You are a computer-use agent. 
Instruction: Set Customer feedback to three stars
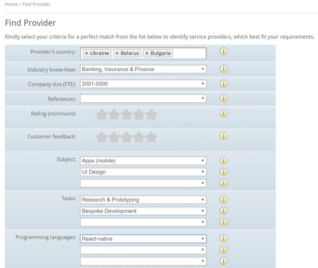point(126,137)
